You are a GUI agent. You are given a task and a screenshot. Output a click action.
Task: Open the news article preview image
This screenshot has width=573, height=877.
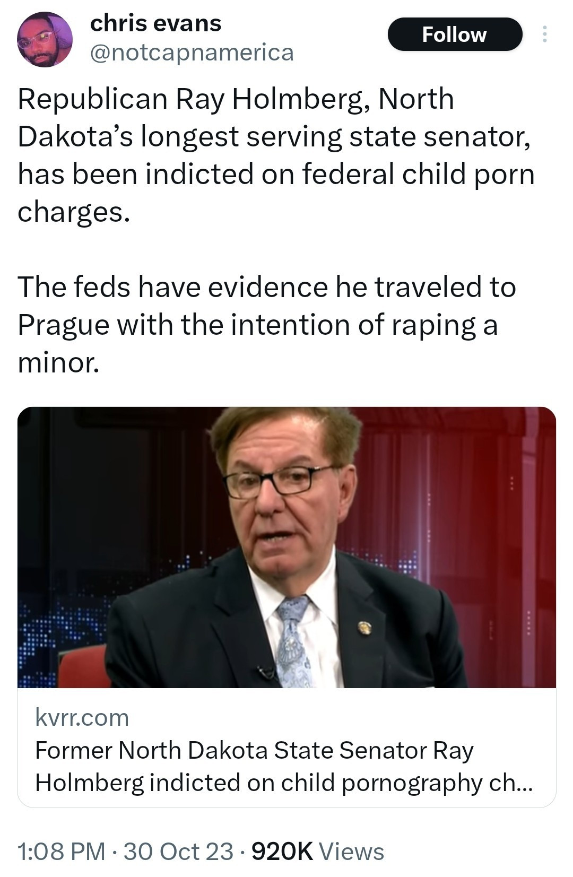point(286,547)
